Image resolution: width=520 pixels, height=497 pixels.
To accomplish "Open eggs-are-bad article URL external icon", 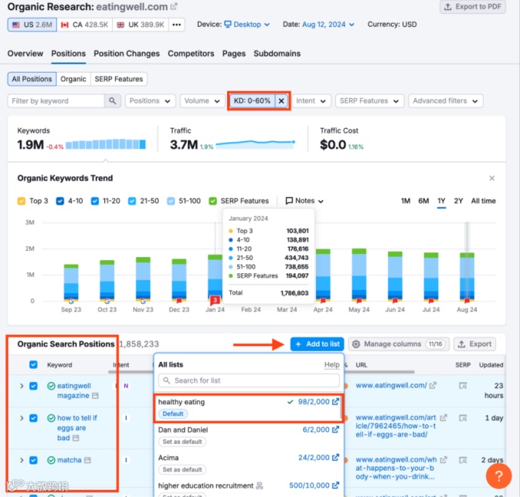I will click(444, 418).
